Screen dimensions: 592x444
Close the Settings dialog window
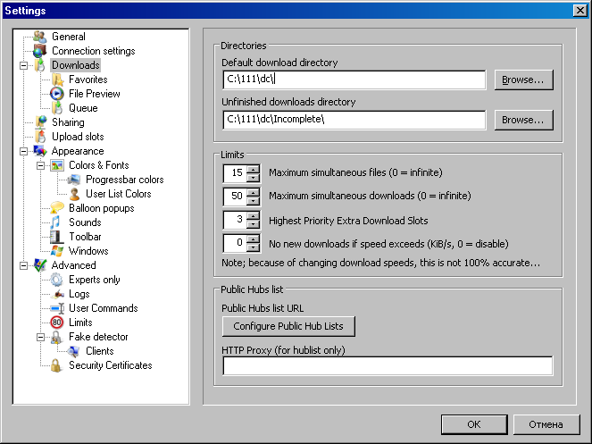[579, 11]
